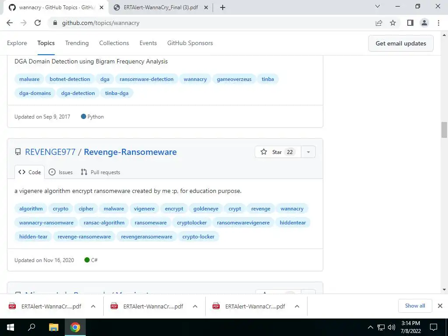Click the share page icon in address bar

pos(379,23)
